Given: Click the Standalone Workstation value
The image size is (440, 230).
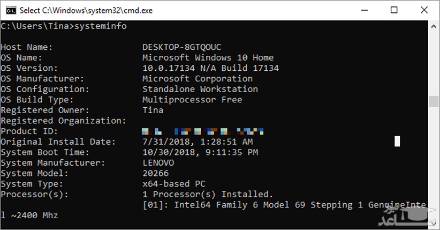Looking at the screenshot, I should 200,89.
